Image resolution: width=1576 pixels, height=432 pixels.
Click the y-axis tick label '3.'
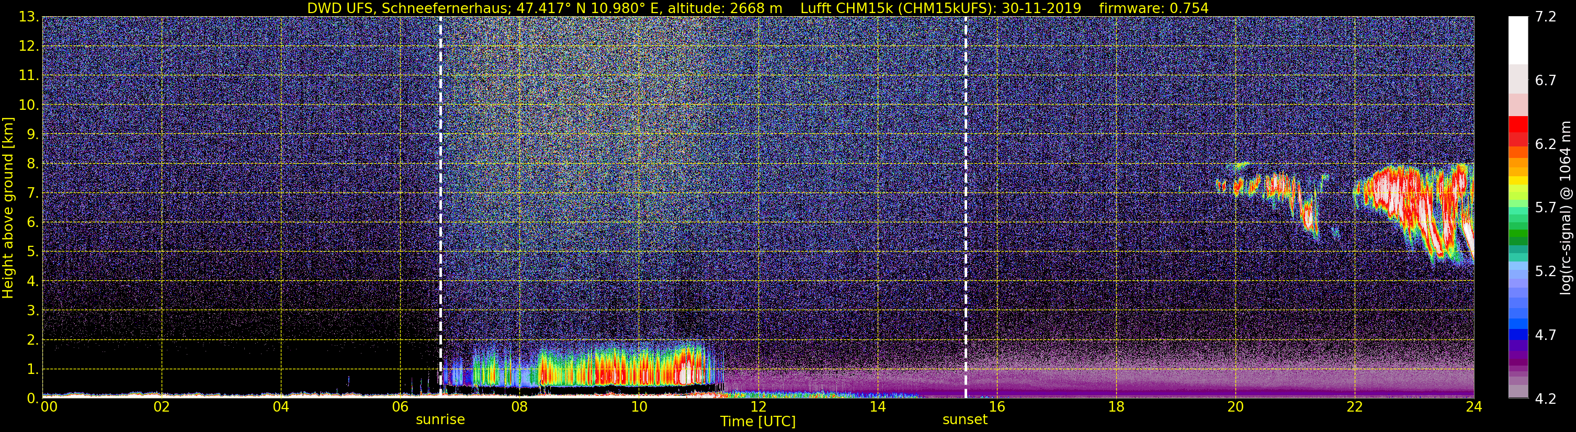tap(32, 311)
